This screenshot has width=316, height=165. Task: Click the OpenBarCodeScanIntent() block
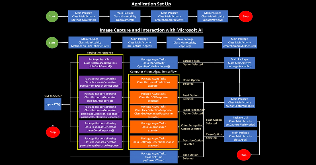coord(153,63)
